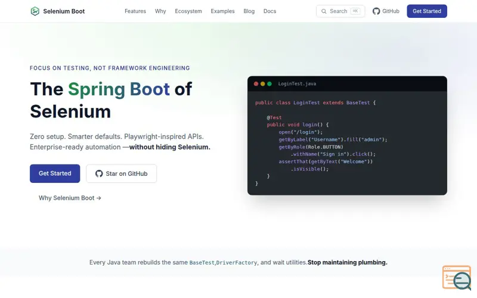Click the 'FOCUS ON TESTING, NOT FRAMEWORK ENGINEERING' tagline
The image size is (477, 298).
pos(110,68)
